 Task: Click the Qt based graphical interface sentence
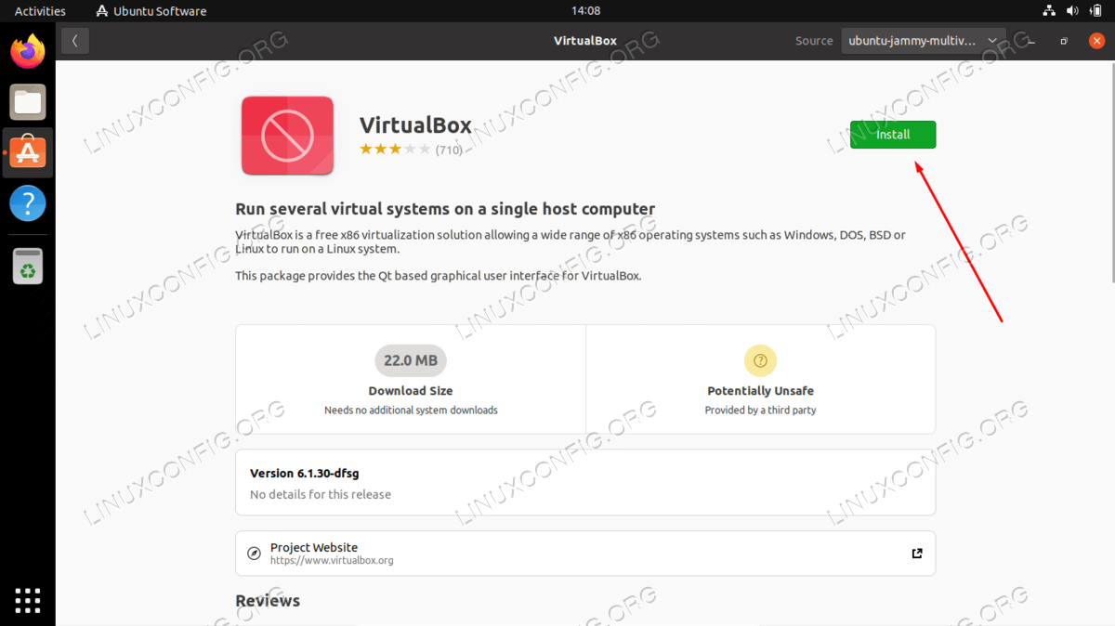click(x=439, y=276)
